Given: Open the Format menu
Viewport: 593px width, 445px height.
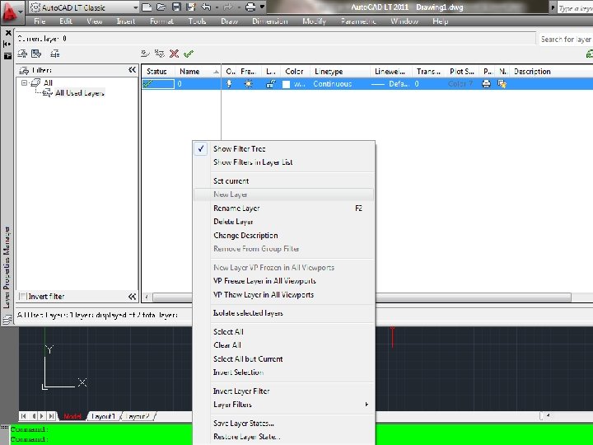Looking at the screenshot, I should [161, 21].
